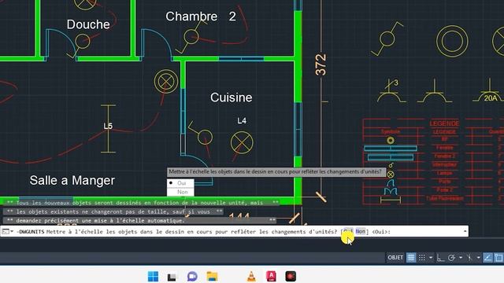Open Windows Start menu
The height and width of the screenshot is (283, 504).
point(153,276)
